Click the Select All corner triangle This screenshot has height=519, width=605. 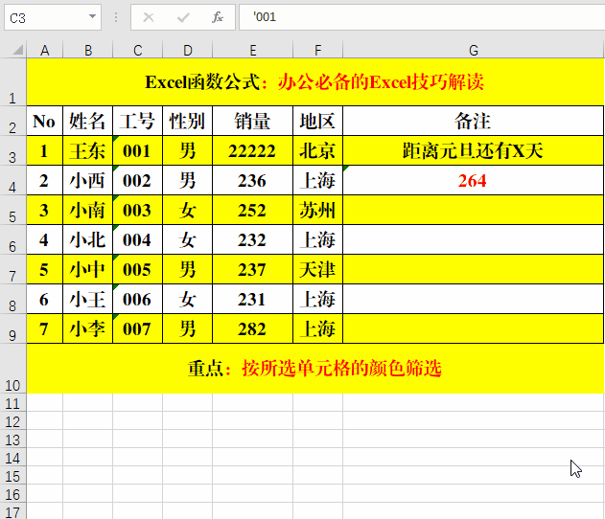(17, 50)
